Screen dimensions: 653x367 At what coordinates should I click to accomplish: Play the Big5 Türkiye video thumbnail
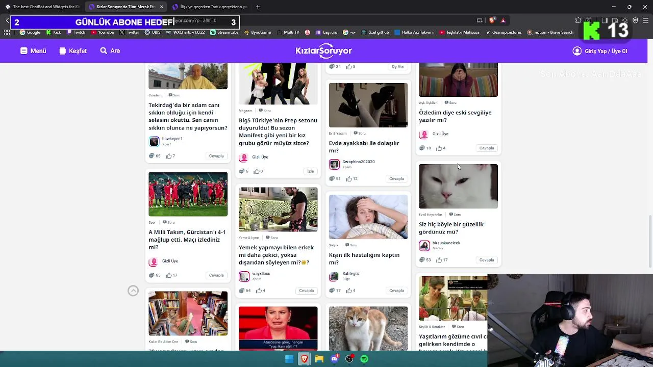click(278, 83)
